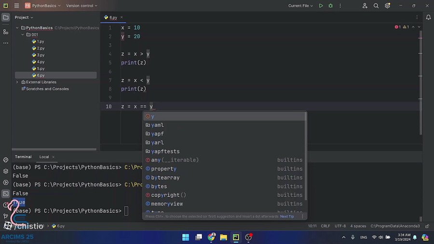
Task: Choose 'property' builtins suggestion
Action: (224, 169)
